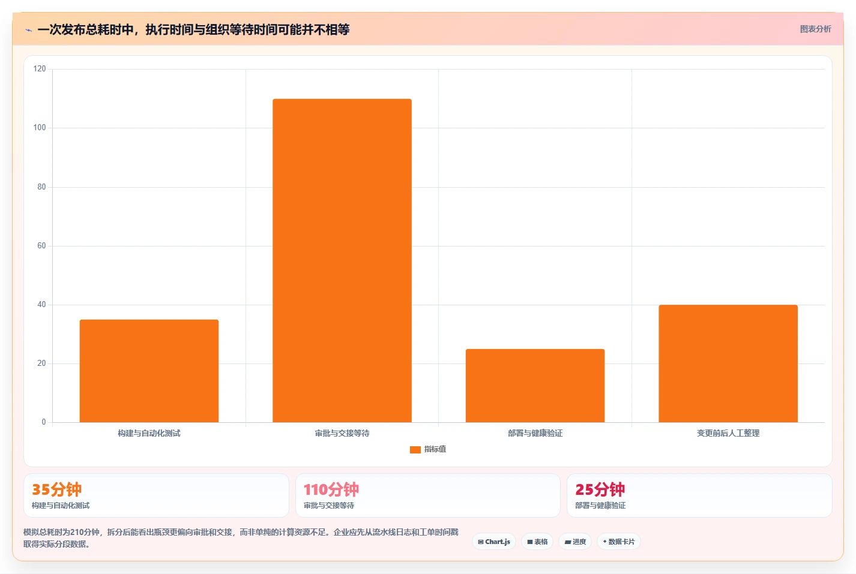The width and height of the screenshot is (856, 574).
Task: Click 构建与自动化测试 caption under 35分钟
Action: 61,506
